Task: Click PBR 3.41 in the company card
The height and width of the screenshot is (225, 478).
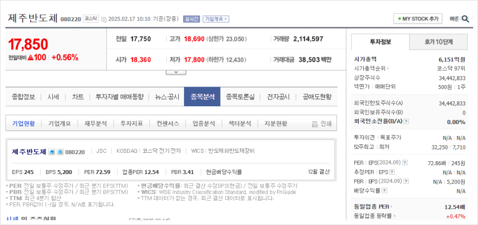Action: pos(182,172)
